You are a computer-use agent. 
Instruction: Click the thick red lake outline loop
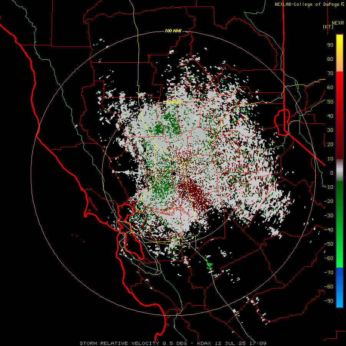282,122
